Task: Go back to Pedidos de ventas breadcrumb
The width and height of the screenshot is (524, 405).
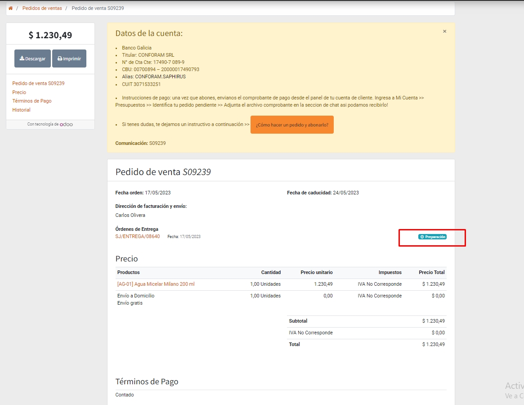Action: click(x=42, y=9)
